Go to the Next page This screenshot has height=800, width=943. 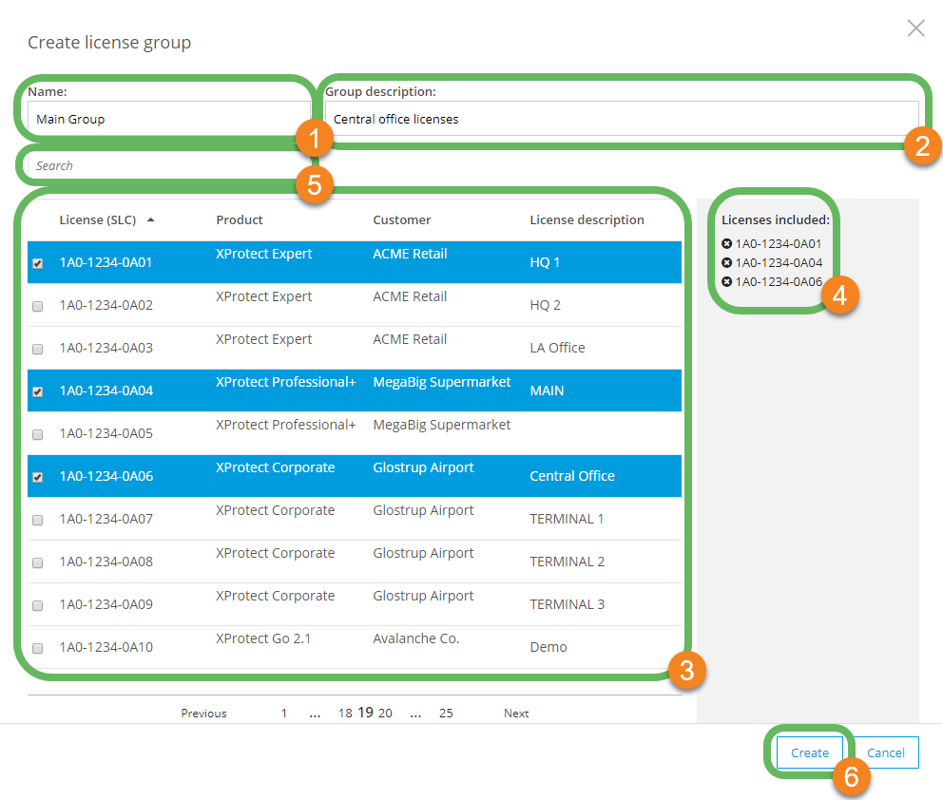(516, 714)
